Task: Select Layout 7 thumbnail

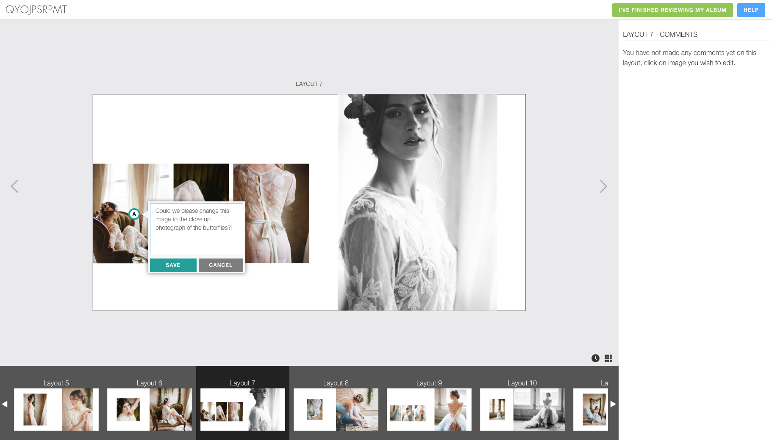Action: click(243, 409)
